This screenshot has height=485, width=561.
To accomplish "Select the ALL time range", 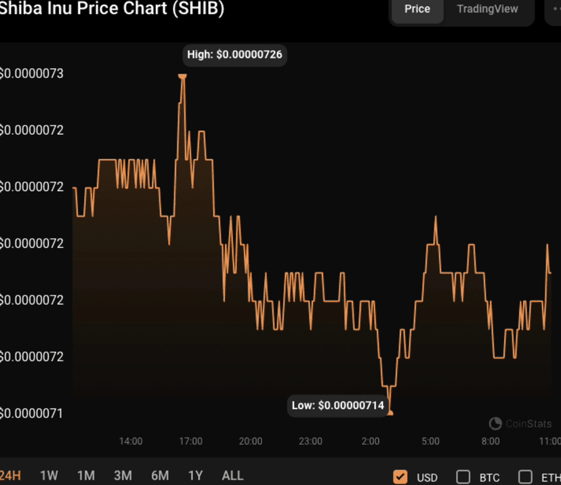I will [232, 476].
